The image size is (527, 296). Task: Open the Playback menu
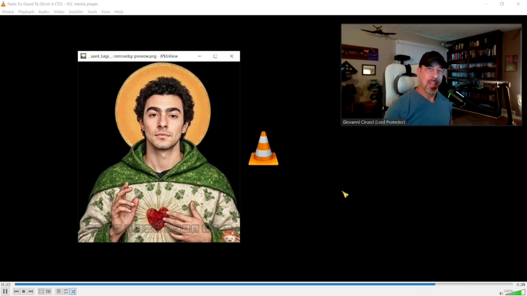tap(26, 12)
